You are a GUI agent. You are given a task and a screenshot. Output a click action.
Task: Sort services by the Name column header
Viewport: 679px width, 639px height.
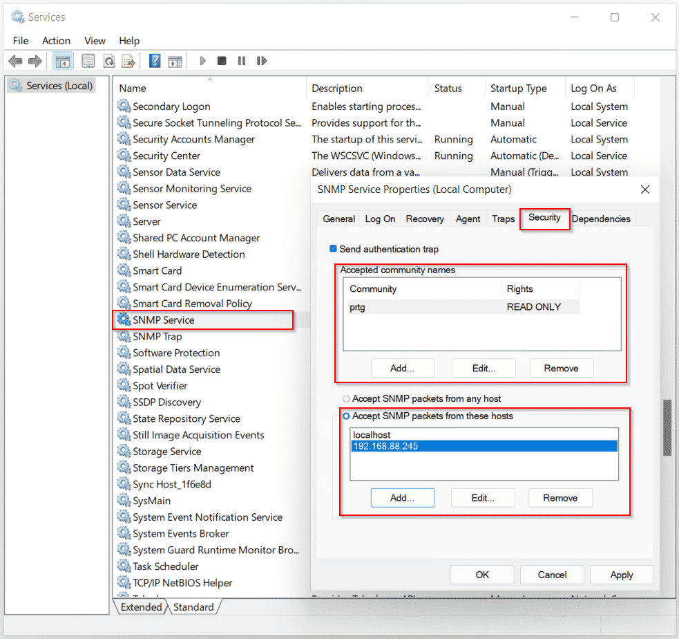(x=210, y=88)
